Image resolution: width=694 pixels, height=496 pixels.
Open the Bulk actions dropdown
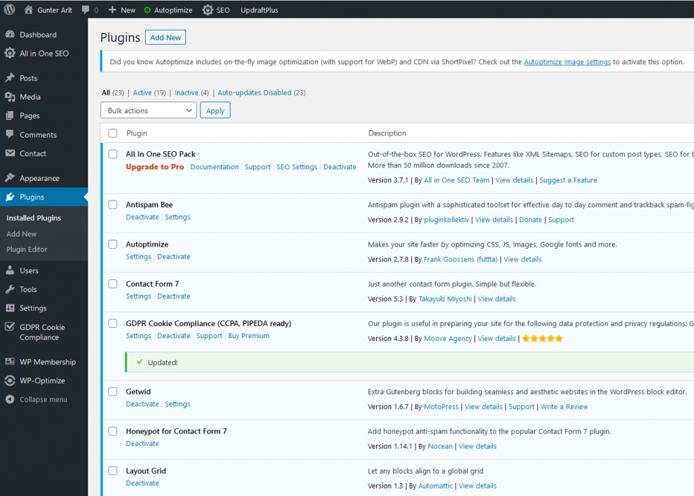(x=148, y=110)
